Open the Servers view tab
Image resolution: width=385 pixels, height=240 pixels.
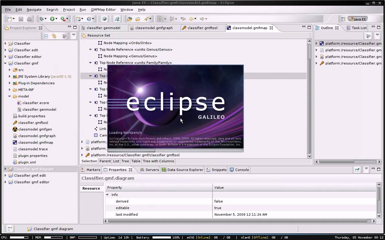tap(149, 170)
